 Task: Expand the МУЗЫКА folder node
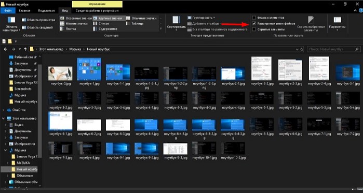(x=8, y=163)
